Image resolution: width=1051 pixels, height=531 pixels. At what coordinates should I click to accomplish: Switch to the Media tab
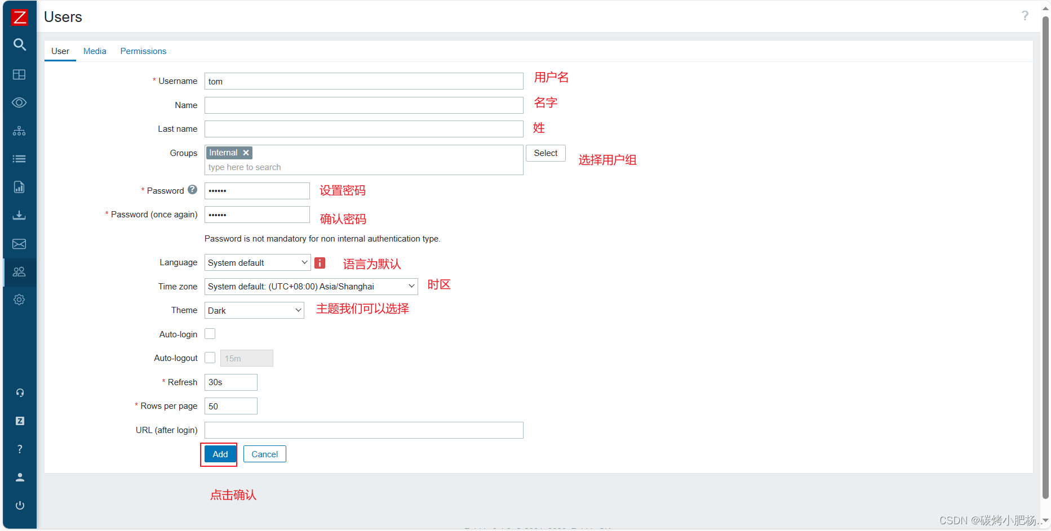(95, 51)
